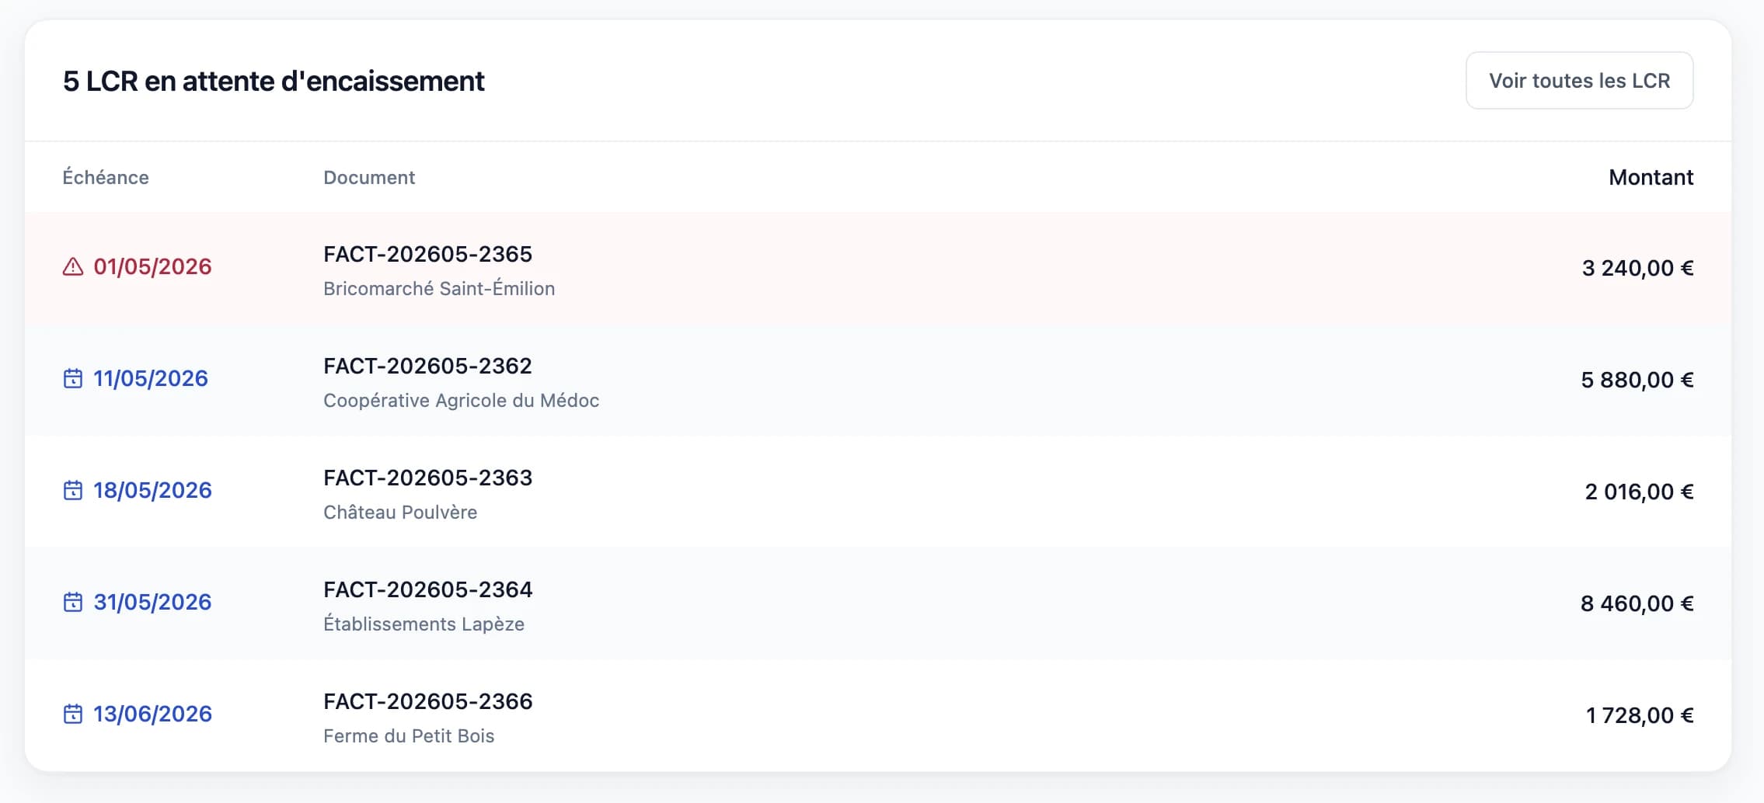Open invoice FACT-202605-2365
Screen dimensions: 1764x803
(x=427, y=255)
